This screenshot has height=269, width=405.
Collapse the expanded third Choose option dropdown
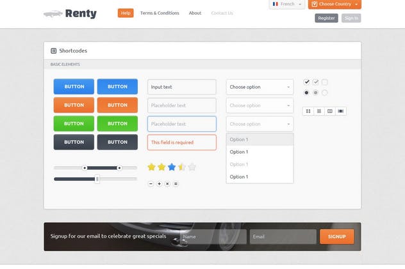pos(260,124)
